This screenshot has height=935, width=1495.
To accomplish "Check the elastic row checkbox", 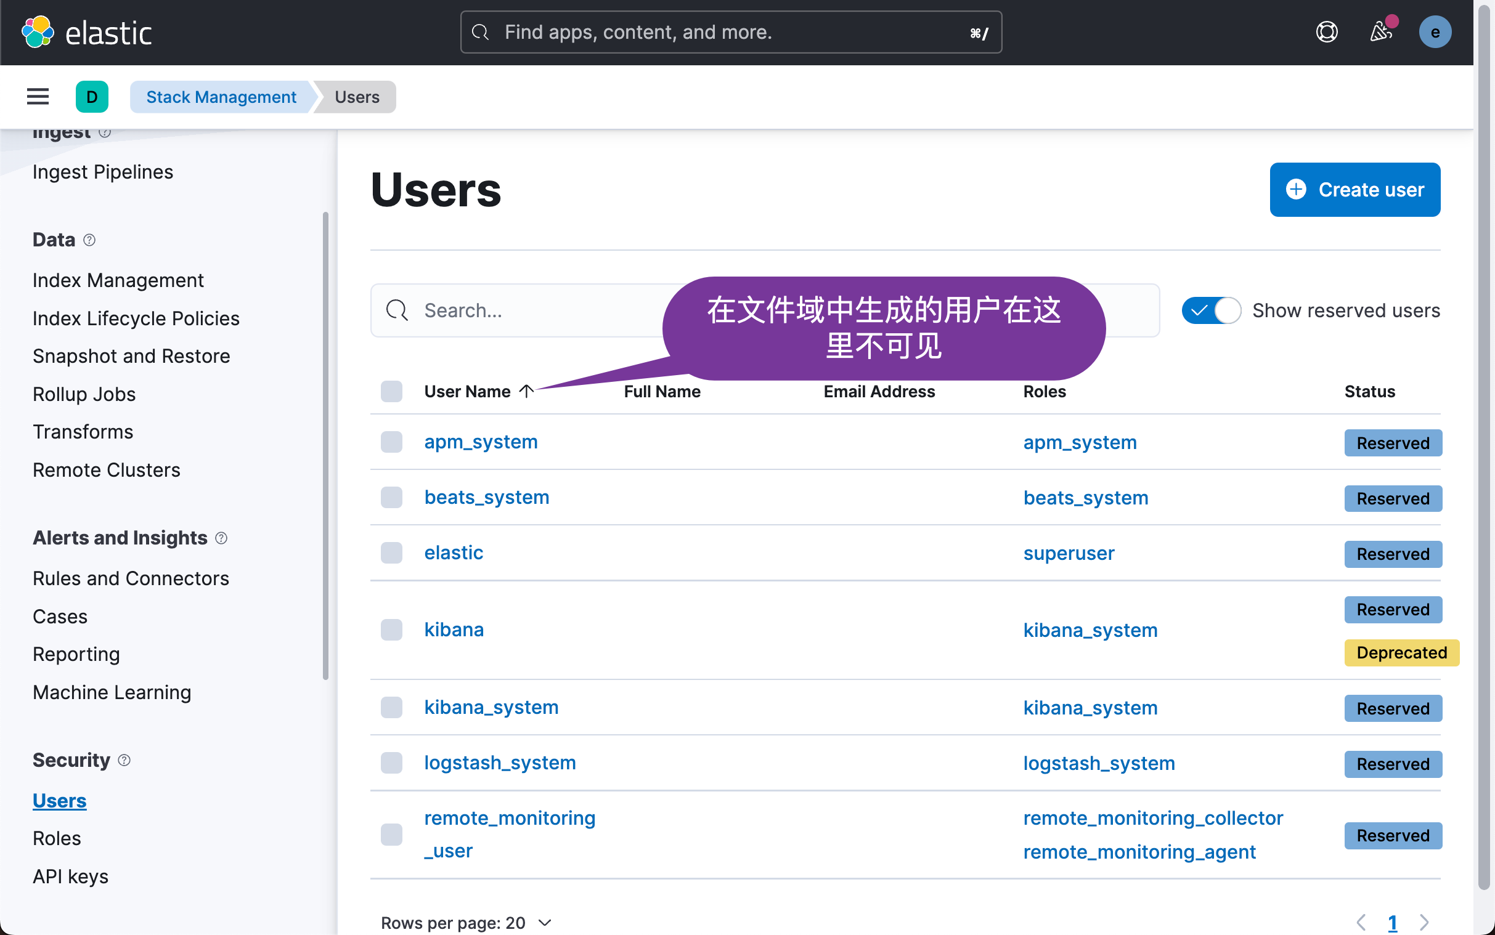I will [x=391, y=553].
